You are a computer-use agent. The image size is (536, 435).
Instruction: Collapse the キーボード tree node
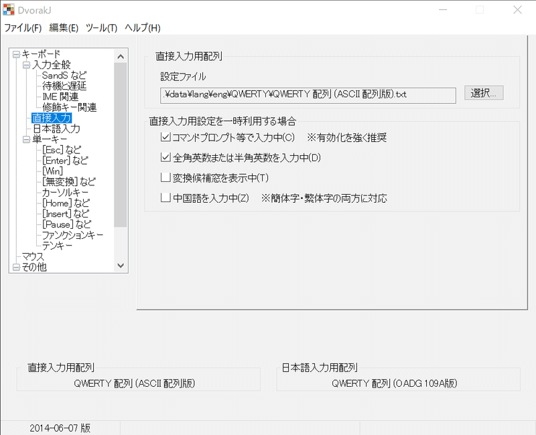click(x=16, y=54)
